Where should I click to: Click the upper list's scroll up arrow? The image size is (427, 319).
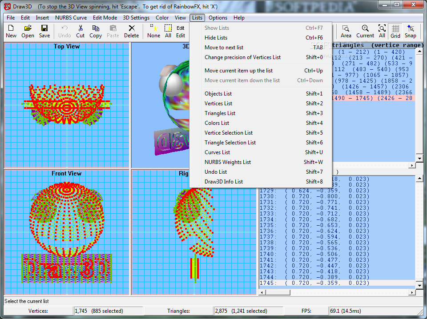(x=419, y=52)
